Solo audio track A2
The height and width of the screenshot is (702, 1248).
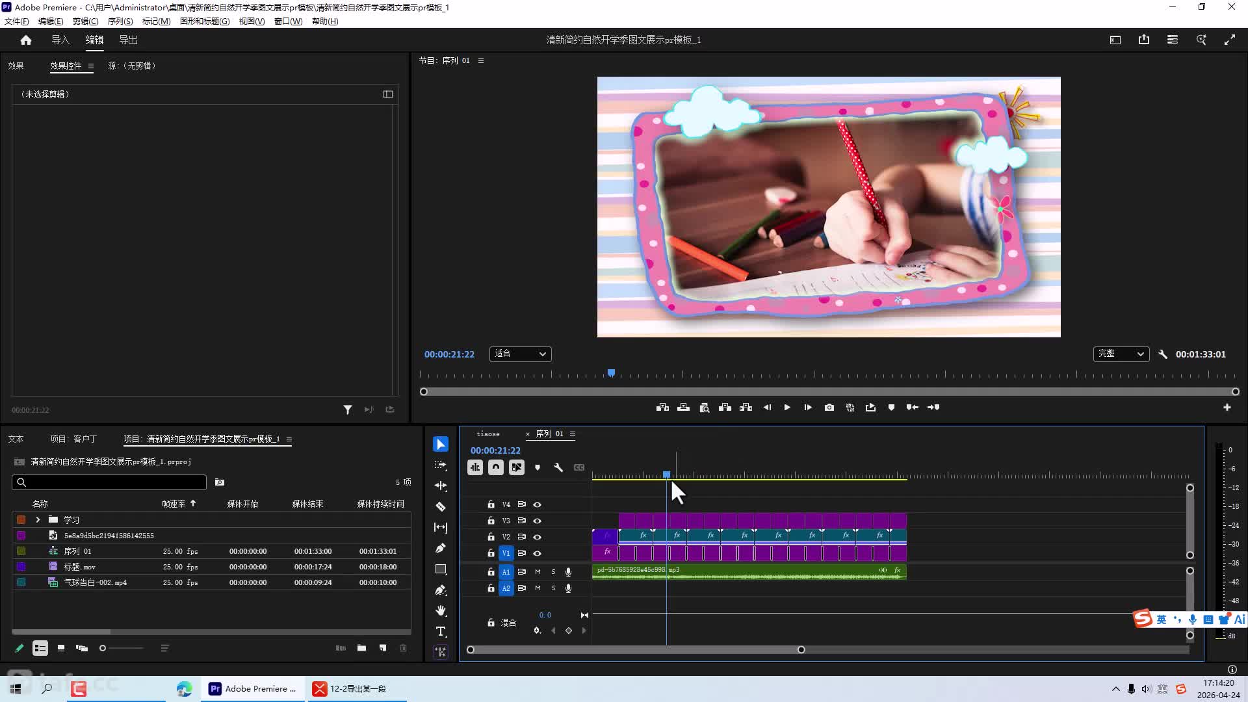point(553,588)
